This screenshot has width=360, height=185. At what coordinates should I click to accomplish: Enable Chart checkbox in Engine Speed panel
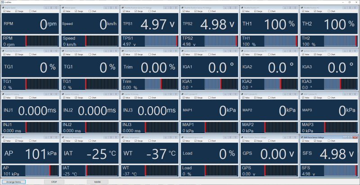(x=30, y=11)
